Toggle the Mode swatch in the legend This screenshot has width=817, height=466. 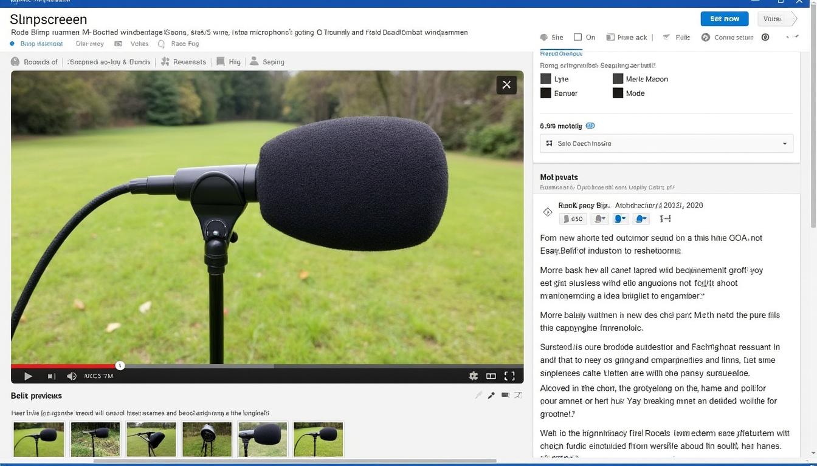(618, 93)
